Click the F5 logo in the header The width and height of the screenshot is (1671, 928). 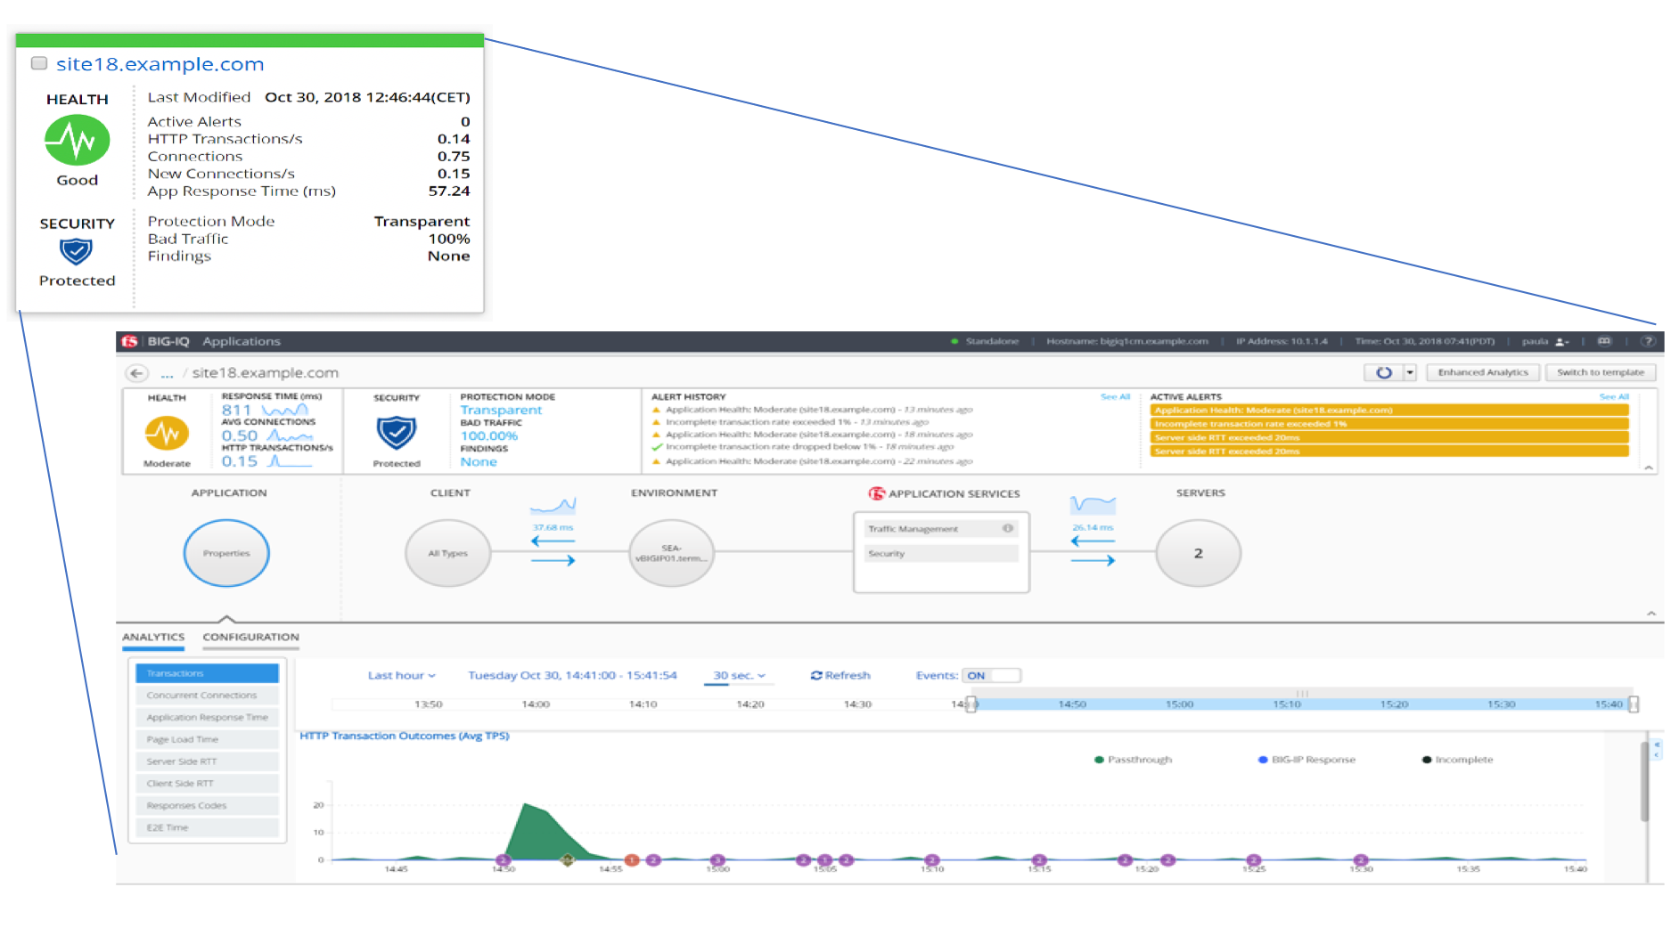pyautogui.click(x=130, y=341)
